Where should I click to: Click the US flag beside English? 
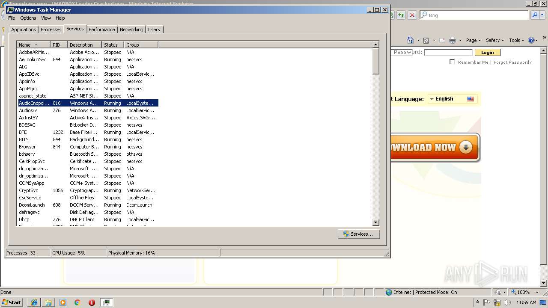(471, 99)
